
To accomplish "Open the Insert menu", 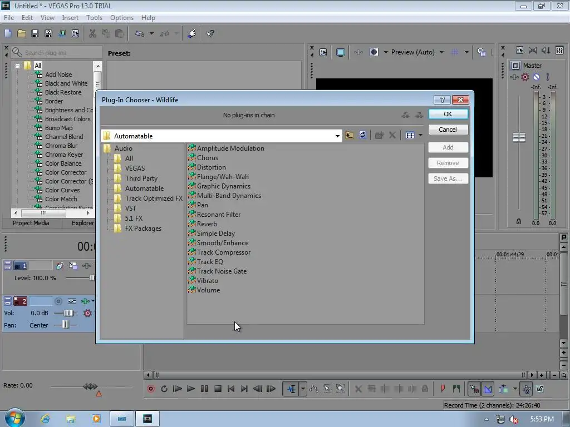I will tap(70, 17).
